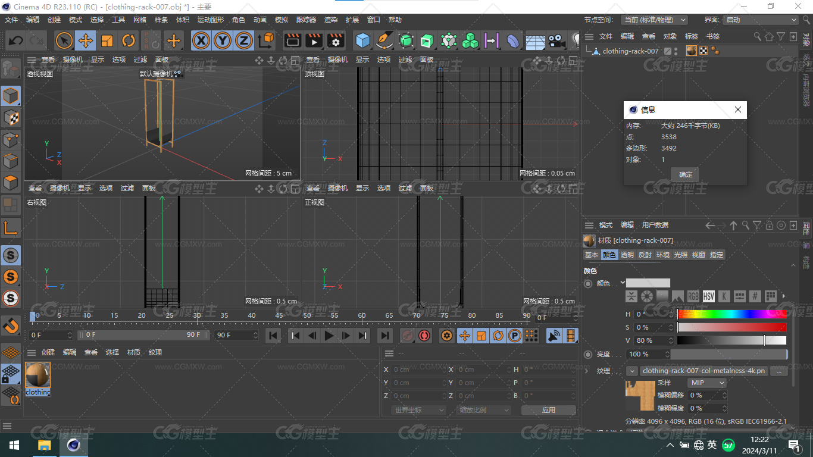Viewport: 813px width, 457px height.
Task: Toggle Z axis lock
Action: pos(244,40)
